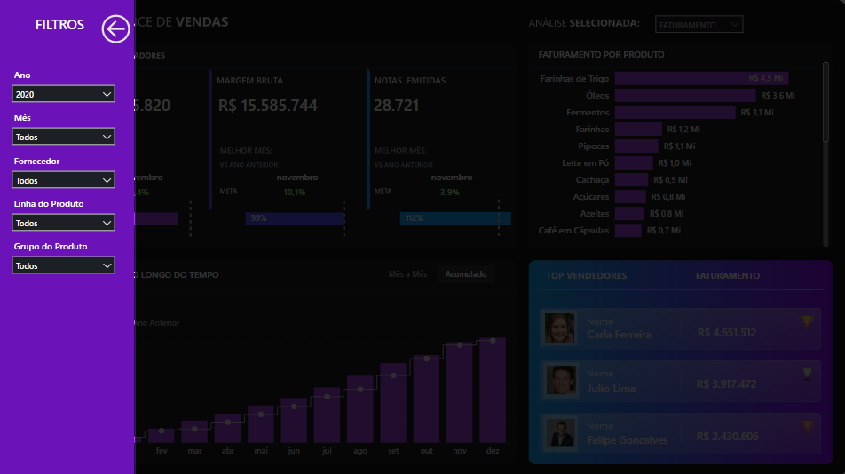Open the Ano dropdown showing 2020
Screen dimensions: 845x474
64,93
